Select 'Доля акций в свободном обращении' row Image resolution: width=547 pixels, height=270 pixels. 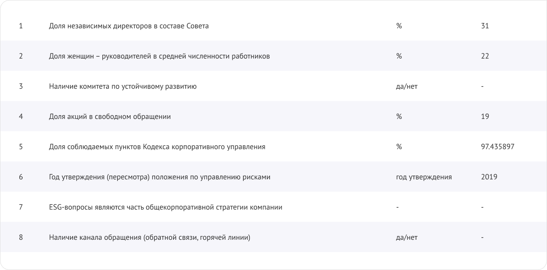click(x=273, y=116)
